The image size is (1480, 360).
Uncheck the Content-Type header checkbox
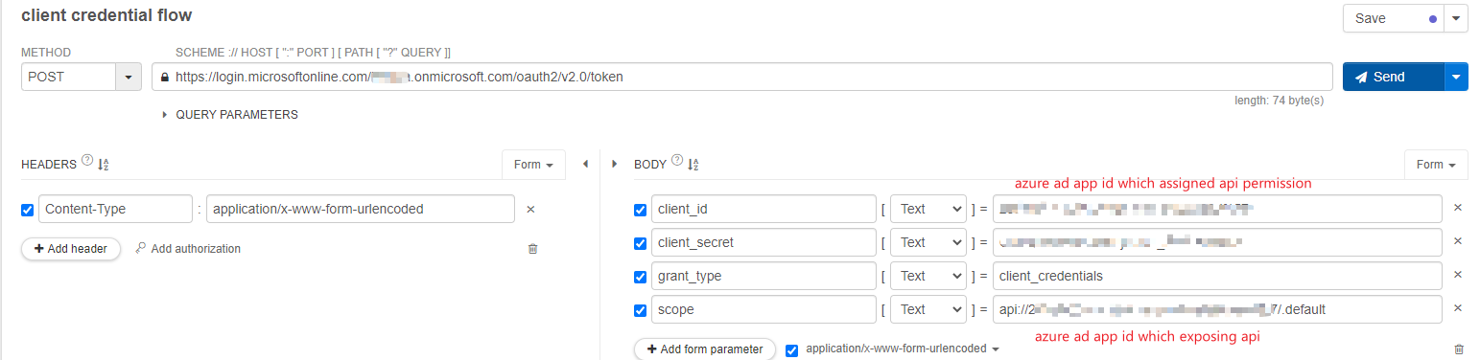[x=27, y=210]
